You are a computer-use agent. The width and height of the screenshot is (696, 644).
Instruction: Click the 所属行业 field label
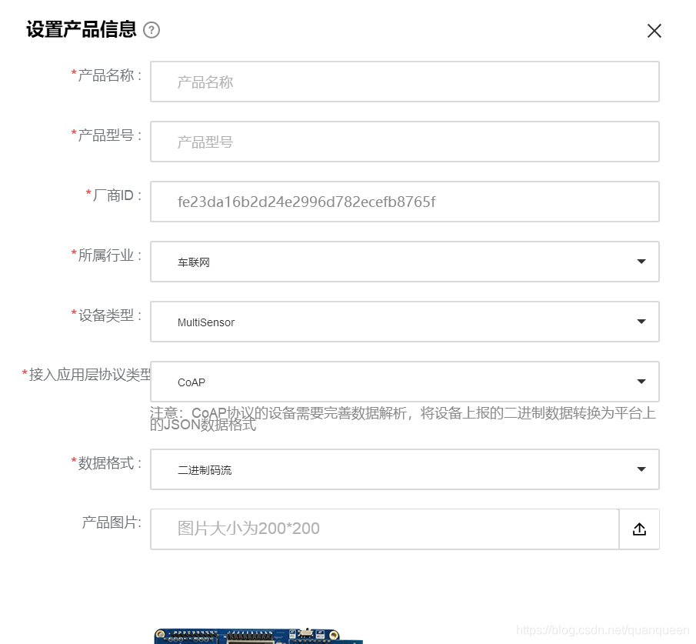point(107,255)
